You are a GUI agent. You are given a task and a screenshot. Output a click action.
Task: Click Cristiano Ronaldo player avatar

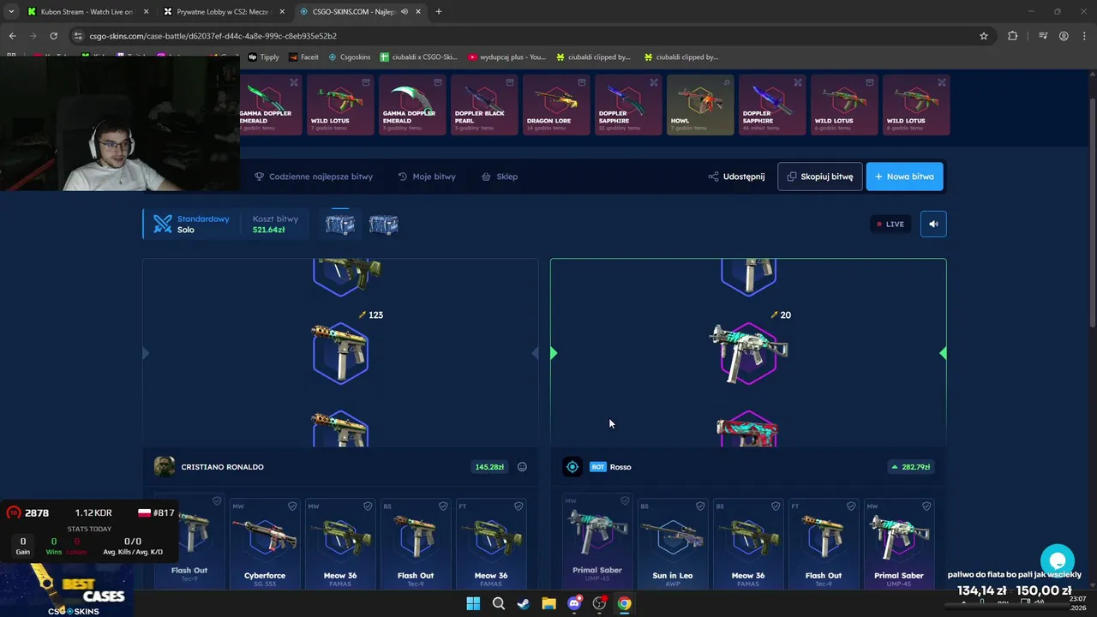click(165, 467)
